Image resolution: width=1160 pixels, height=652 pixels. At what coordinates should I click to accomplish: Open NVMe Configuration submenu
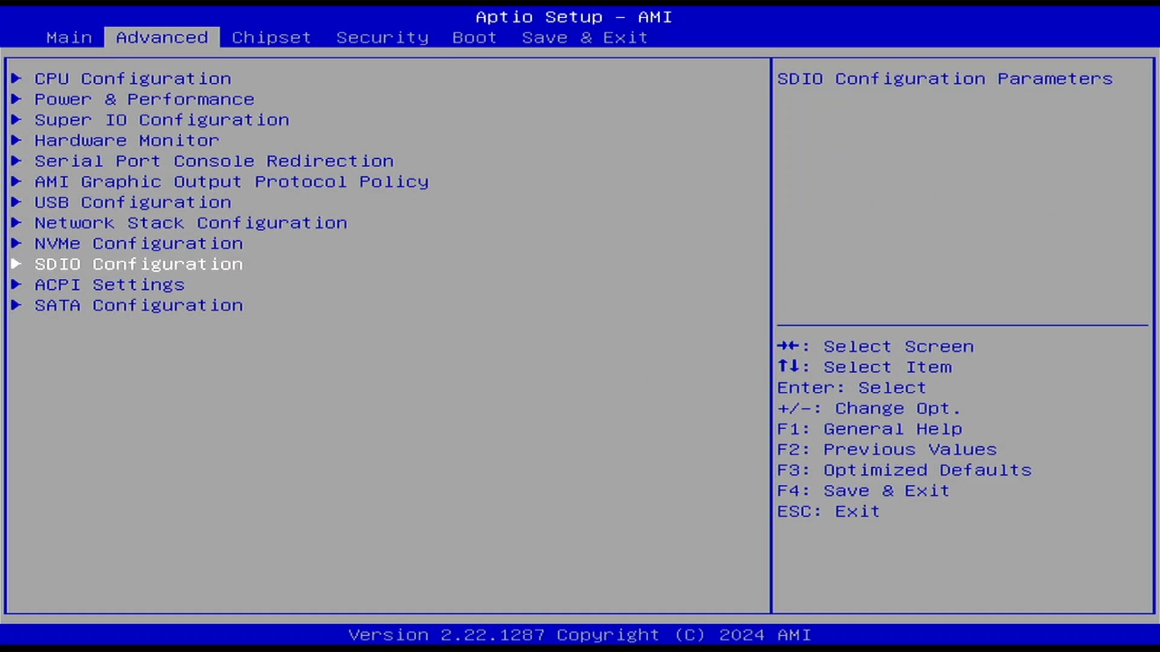pos(138,243)
